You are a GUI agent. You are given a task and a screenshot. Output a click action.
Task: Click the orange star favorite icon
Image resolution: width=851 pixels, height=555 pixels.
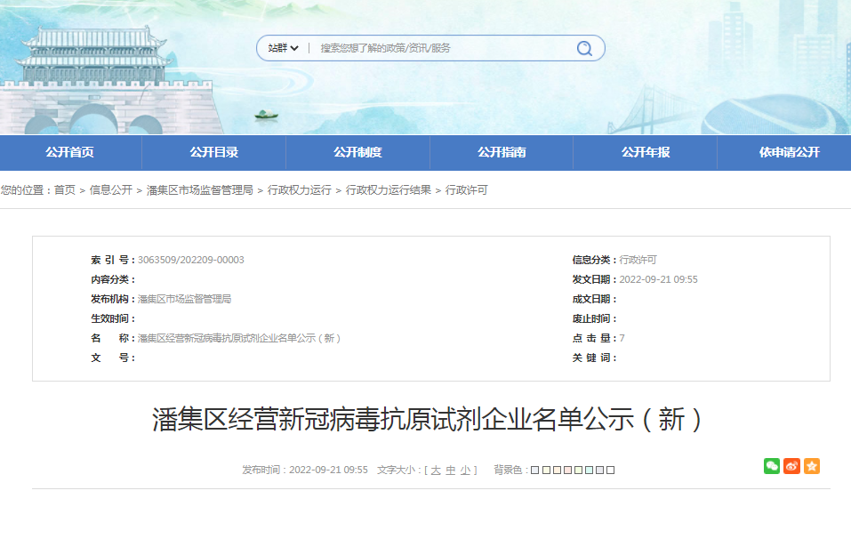pos(810,465)
